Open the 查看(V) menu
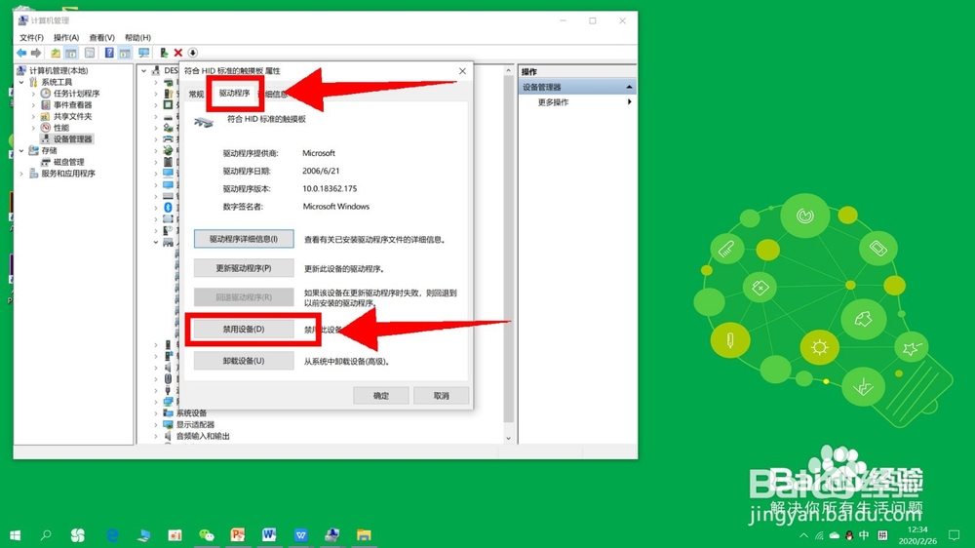 (101, 37)
